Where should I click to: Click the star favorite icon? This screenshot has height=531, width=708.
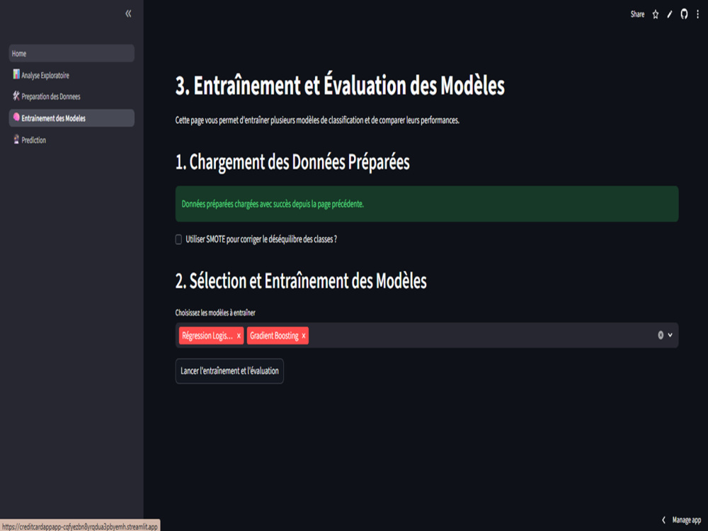coord(655,14)
